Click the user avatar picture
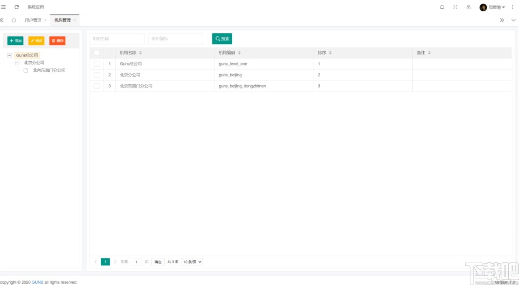 [x=483, y=7]
